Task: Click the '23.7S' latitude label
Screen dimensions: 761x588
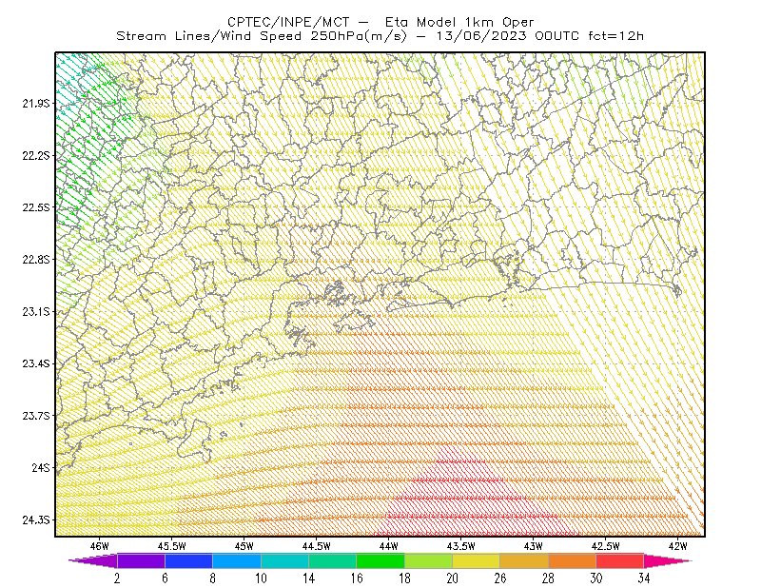Action: (36, 416)
